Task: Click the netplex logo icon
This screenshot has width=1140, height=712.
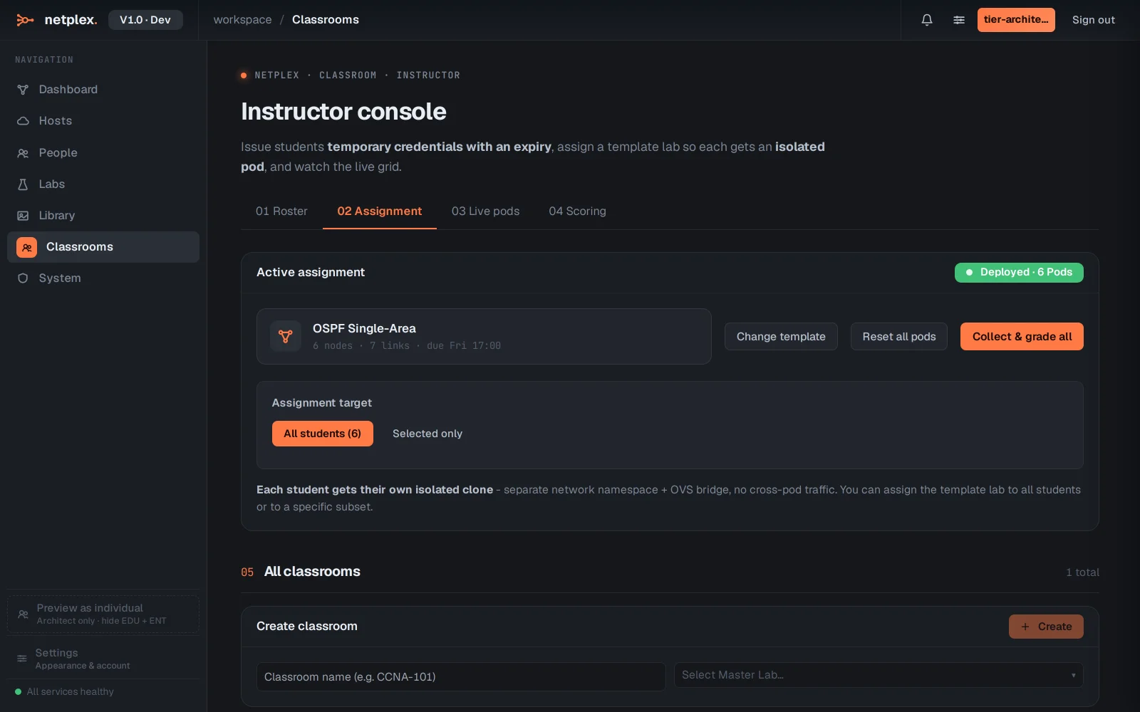Action: click(25, 20)
